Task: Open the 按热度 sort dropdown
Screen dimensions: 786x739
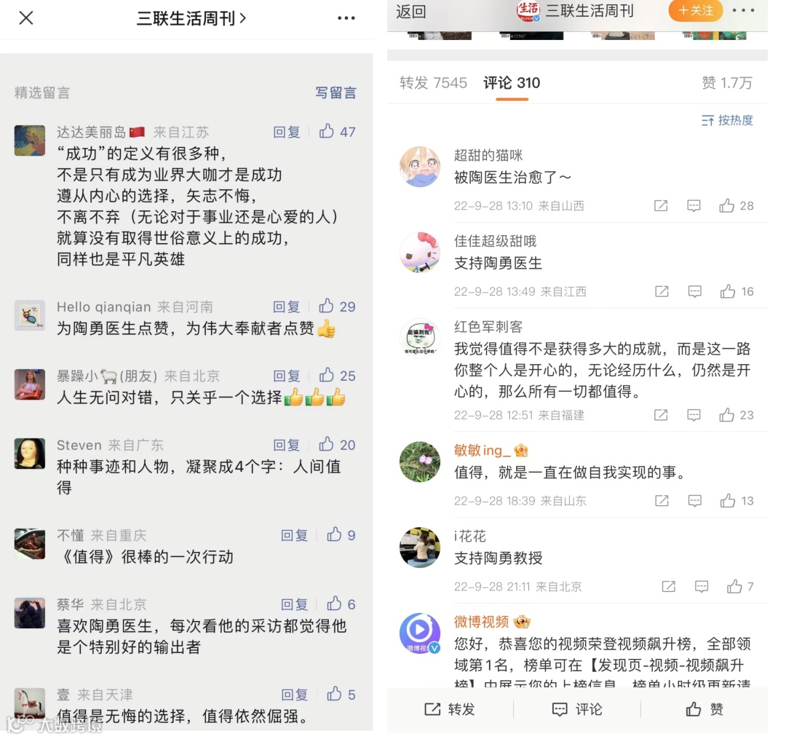Action: click(727, 120)
